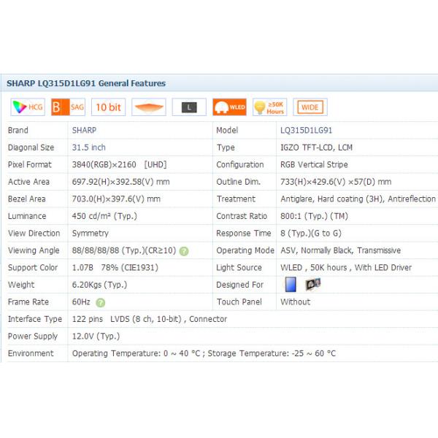Click the Contrast Ratio row label
Screen dimensions: 438x438
point(242,216)
